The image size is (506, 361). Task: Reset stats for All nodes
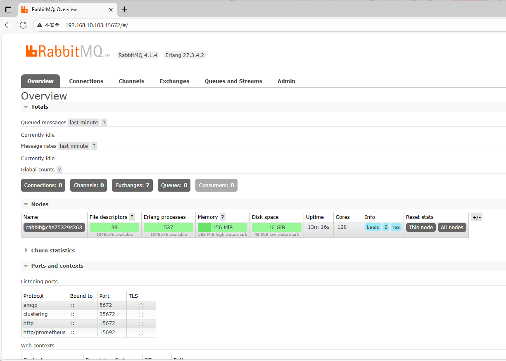click(x=452, y=228)
